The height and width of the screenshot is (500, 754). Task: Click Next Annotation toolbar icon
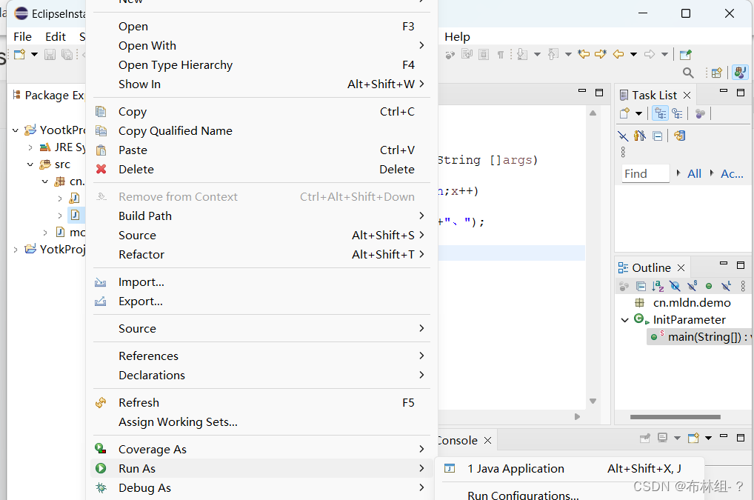point(522,54)
